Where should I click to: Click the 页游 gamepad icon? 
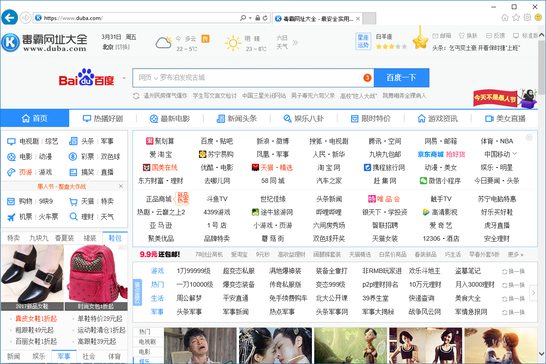click(11, 172)
